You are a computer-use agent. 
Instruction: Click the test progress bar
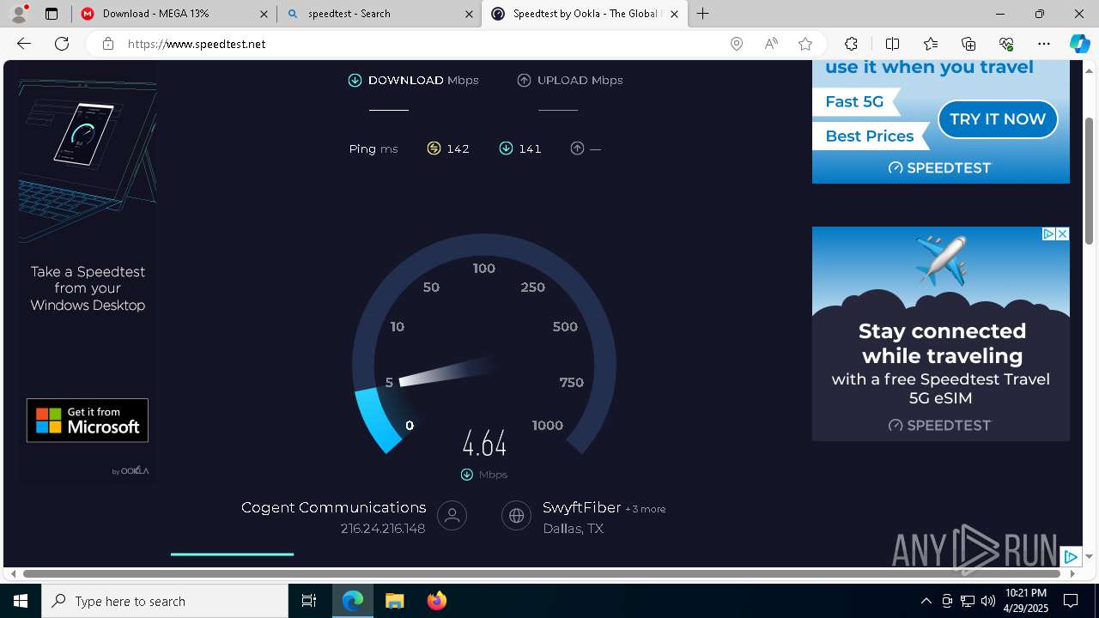[x=232, y=554]
